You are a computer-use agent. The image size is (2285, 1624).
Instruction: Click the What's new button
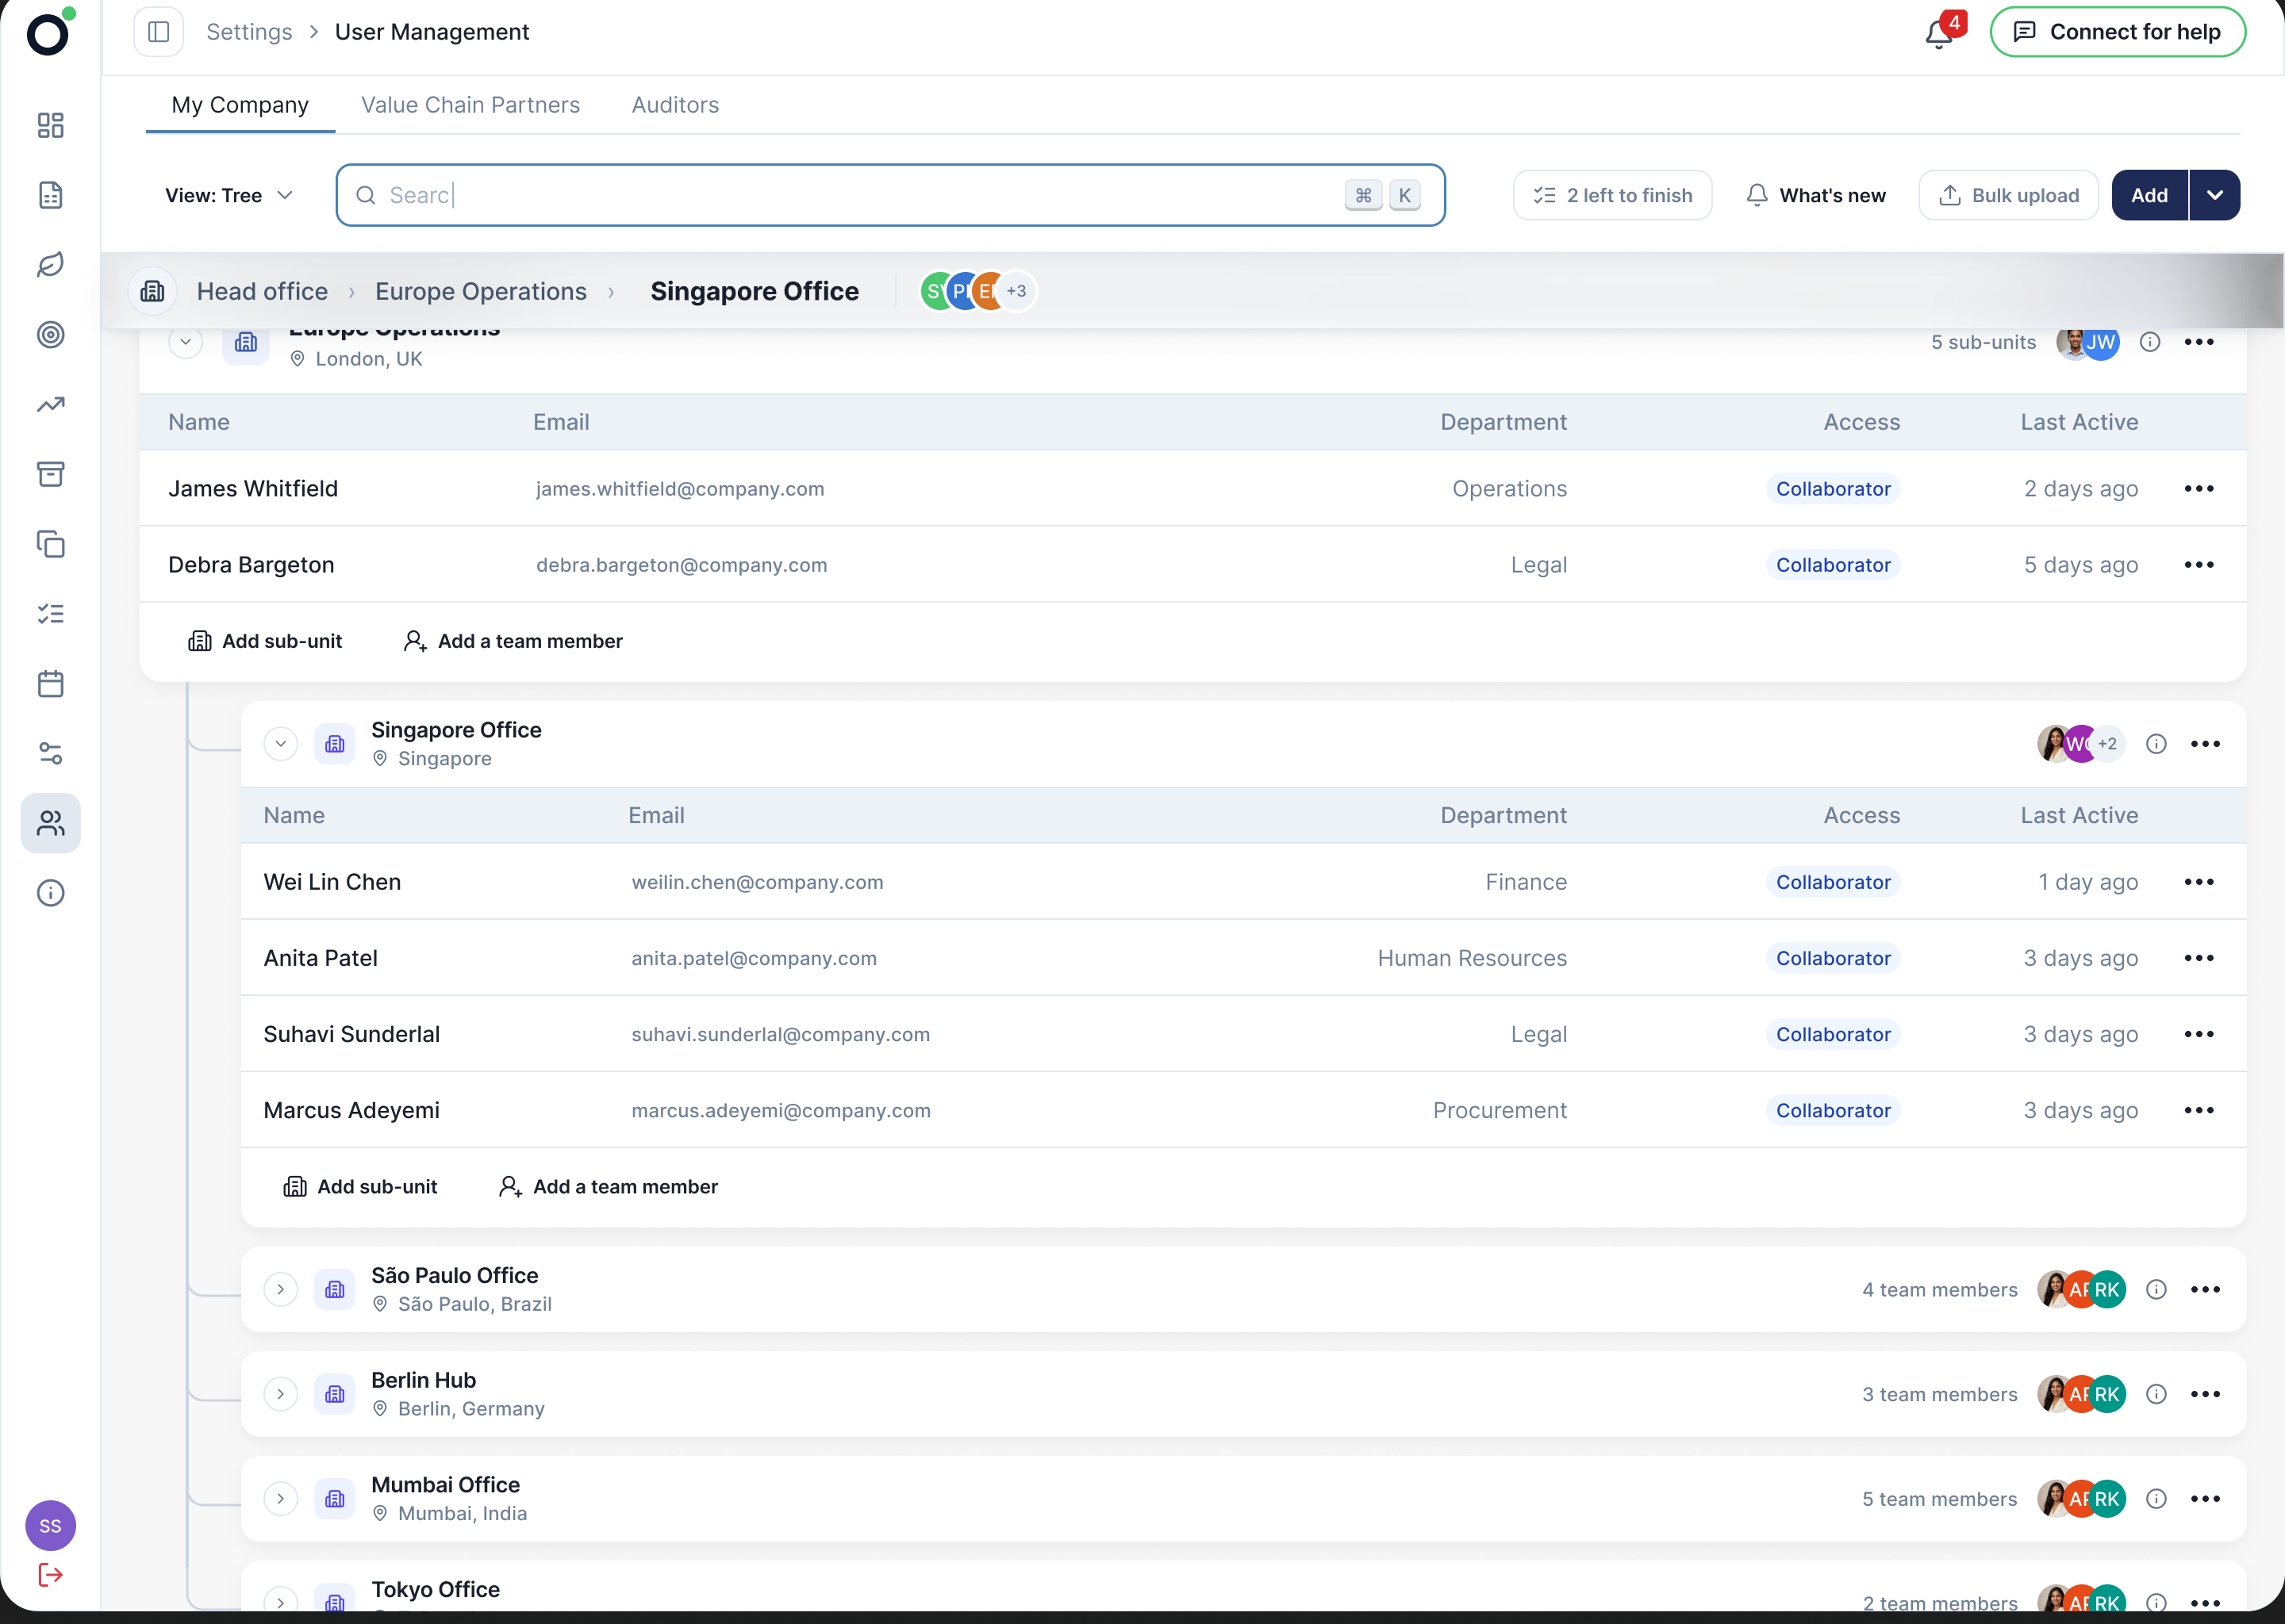click(x=1816, y=195)
